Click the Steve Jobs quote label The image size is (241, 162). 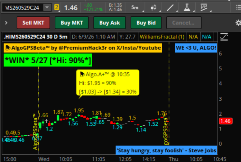click(166, 150)
